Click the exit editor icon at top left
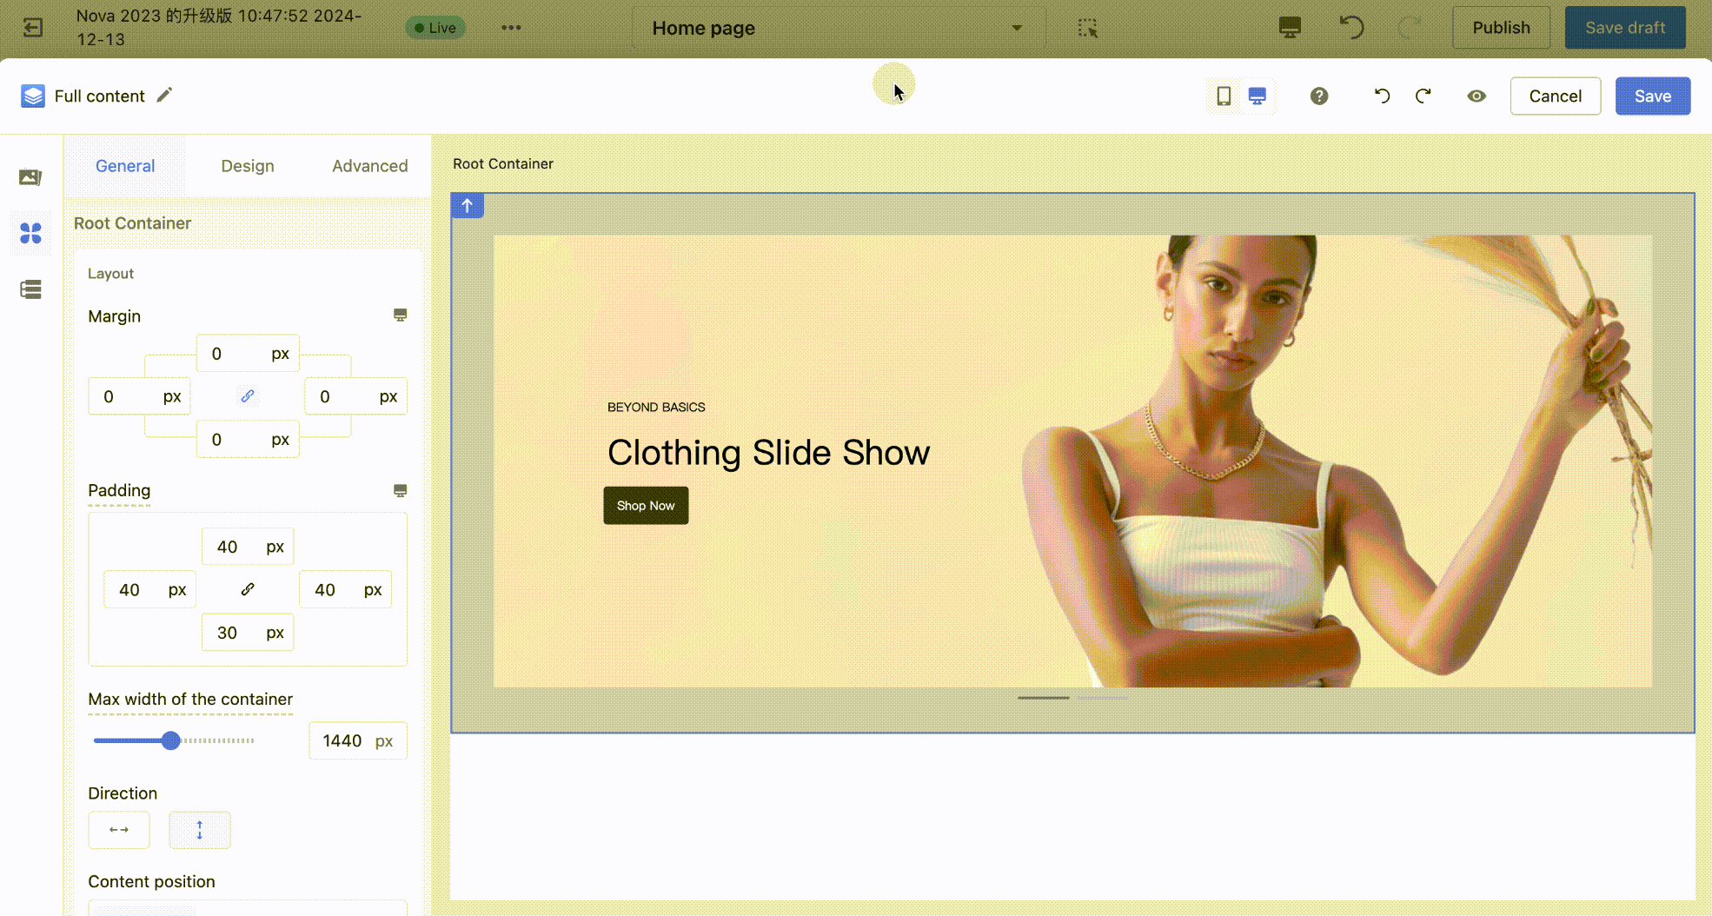Viewport: 1712px width, 916px height. click(x=32, y=28)
